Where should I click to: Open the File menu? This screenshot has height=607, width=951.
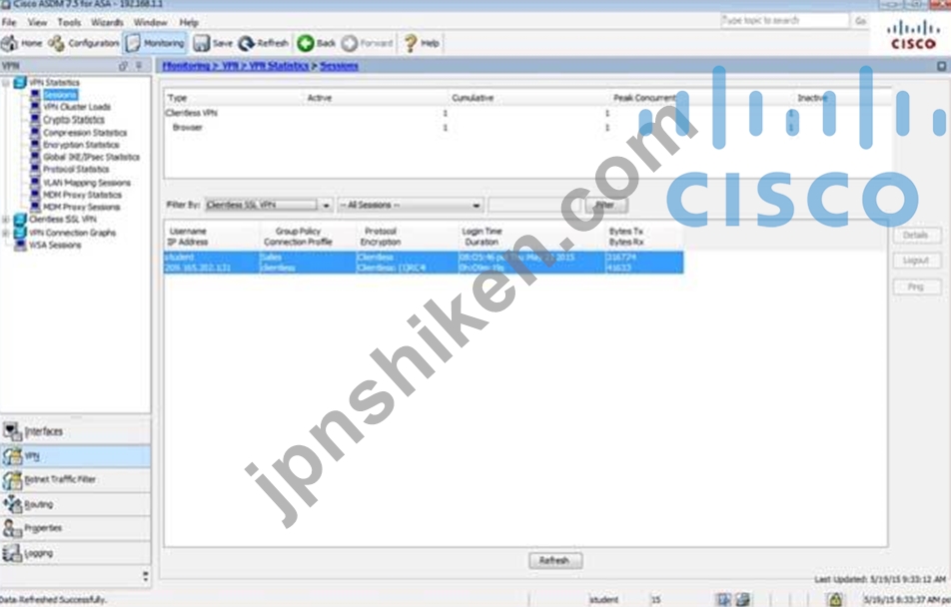[x=9, y=22]
